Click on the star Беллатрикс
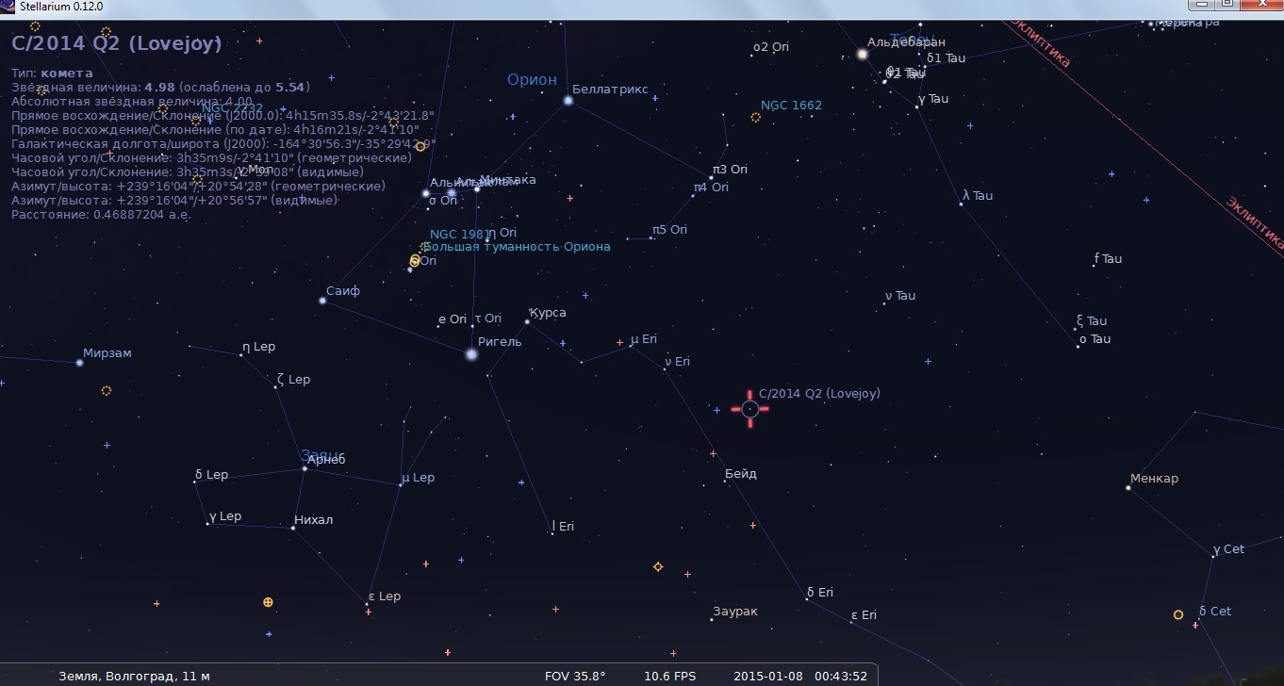Screen dimensions: 1284x686 coord(568,100)
